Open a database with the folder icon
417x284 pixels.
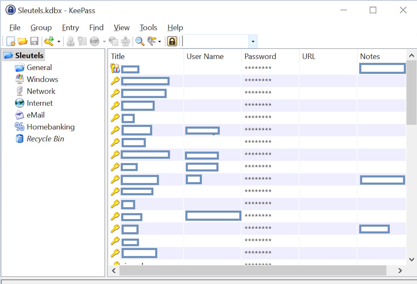[22, 41]
